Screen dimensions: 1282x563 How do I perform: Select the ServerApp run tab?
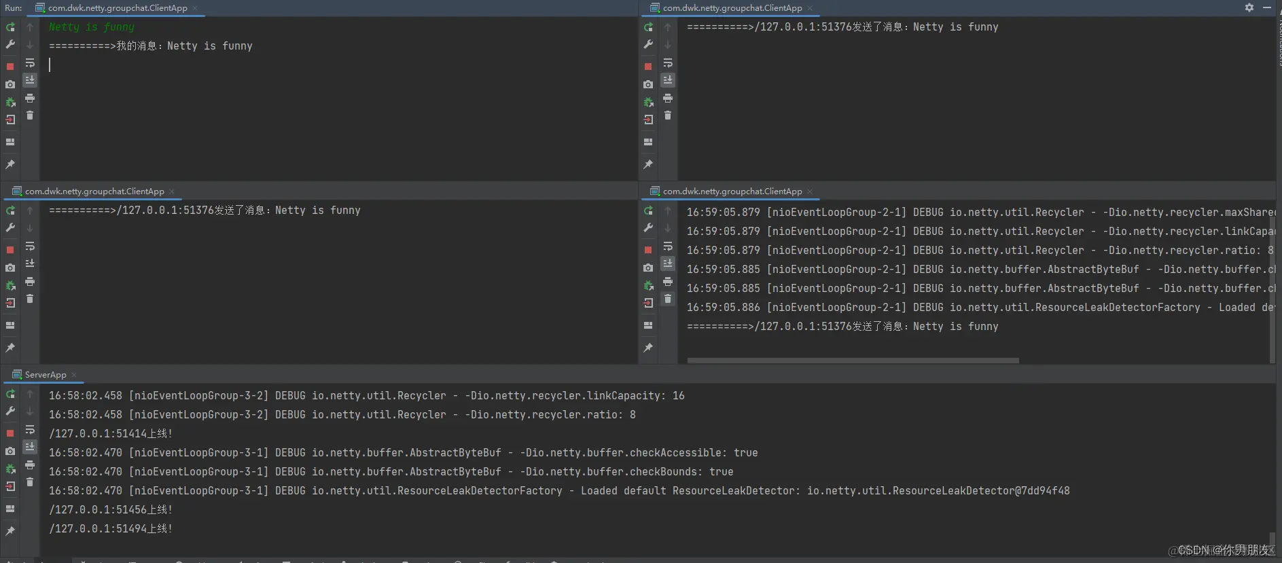pyautogui.click(x=46, y=375)
